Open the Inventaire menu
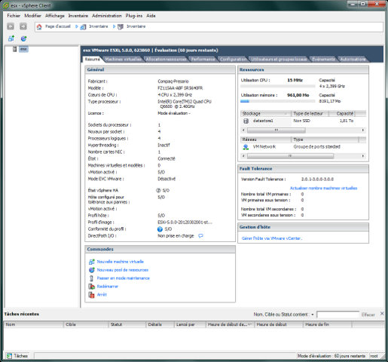 point(78,16)
